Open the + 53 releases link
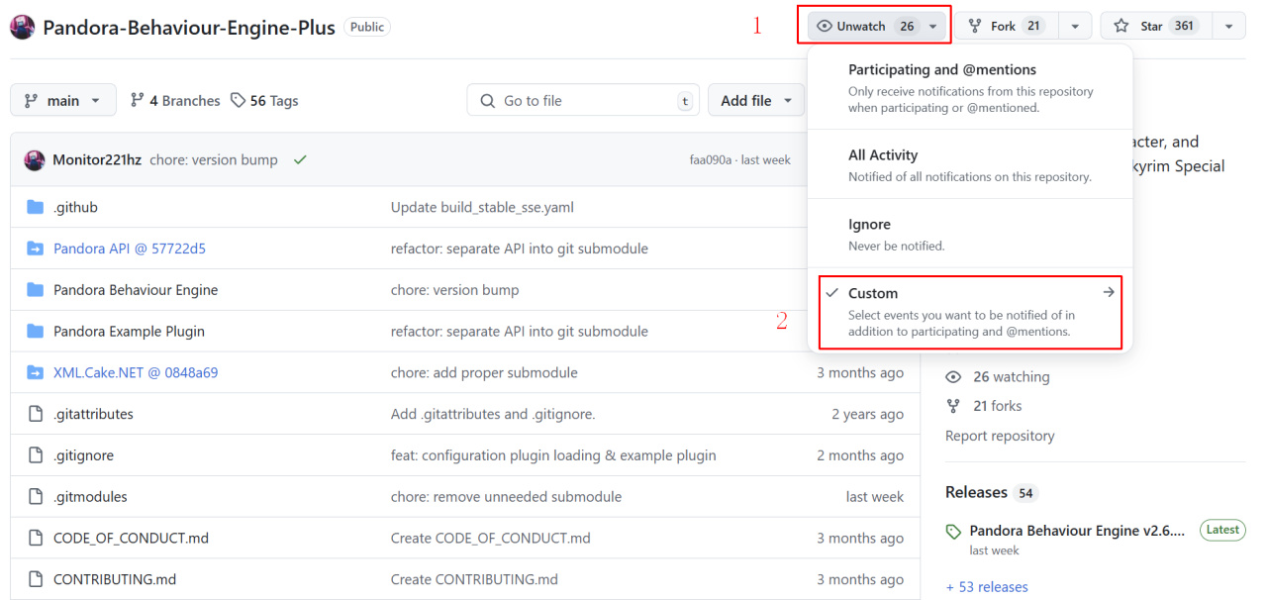1267x600 pixels. tap(987, 587)
